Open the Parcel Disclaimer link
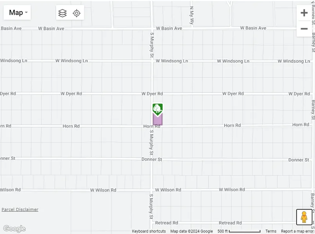The height and width of the screenshot is (234, 315). point(20,209)
